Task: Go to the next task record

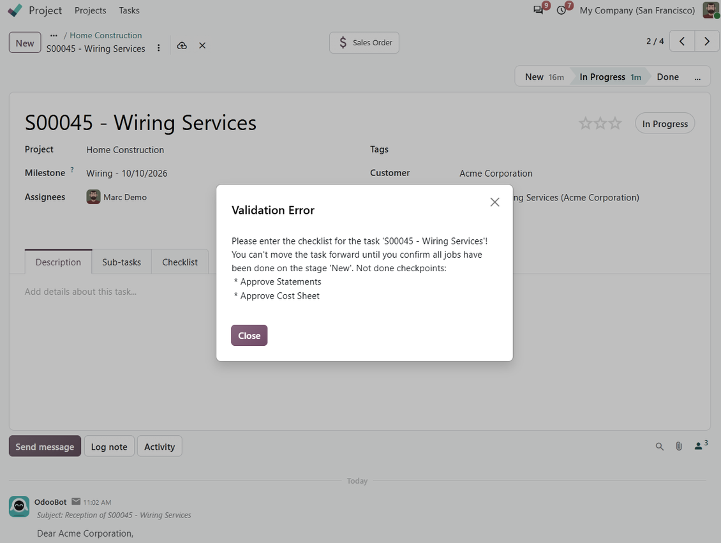Action: pyautogui.click(x=707, y=41)
